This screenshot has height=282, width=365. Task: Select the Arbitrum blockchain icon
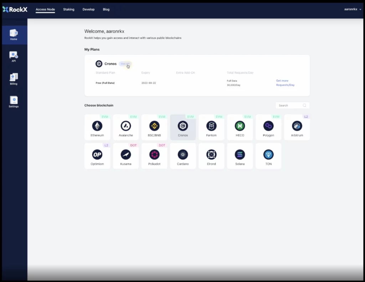(297, 126)
